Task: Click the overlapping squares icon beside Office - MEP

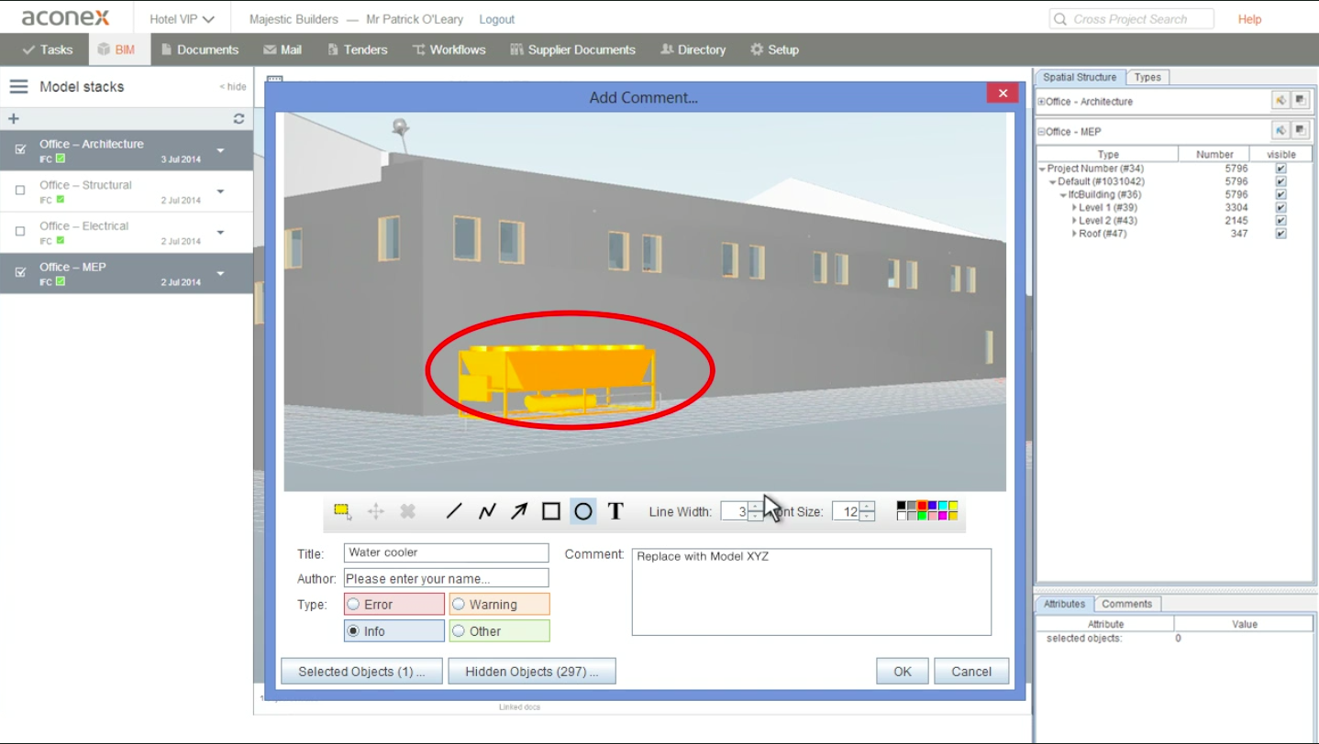Action: [1301, 131]
